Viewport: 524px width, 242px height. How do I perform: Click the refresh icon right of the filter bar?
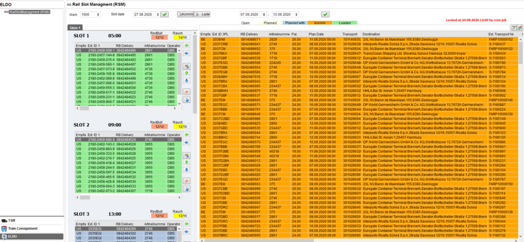click(521, 27)
